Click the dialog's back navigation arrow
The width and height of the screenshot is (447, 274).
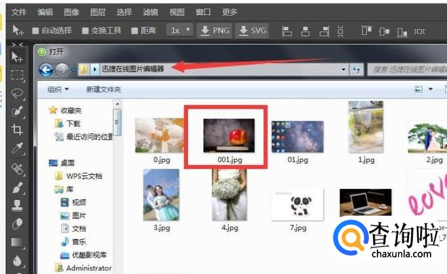[46, 69]
